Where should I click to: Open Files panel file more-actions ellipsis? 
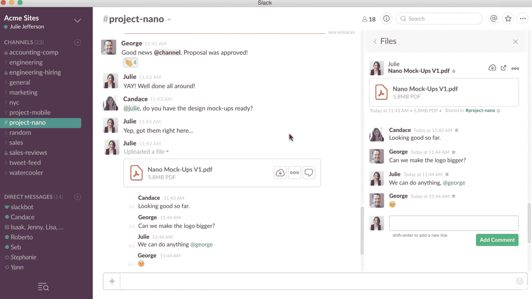tap(515, 69)
